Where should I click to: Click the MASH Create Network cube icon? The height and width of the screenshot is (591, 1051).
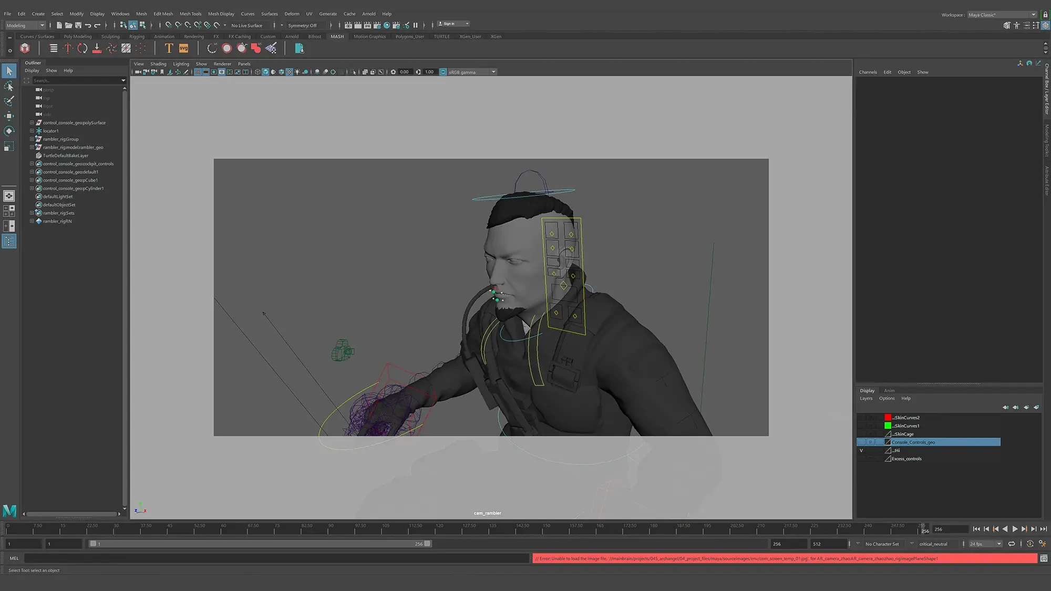25,48
